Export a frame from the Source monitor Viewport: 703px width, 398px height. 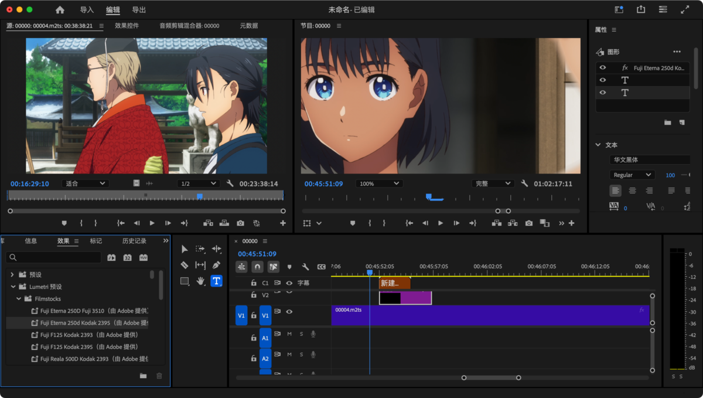click(241, 223)
